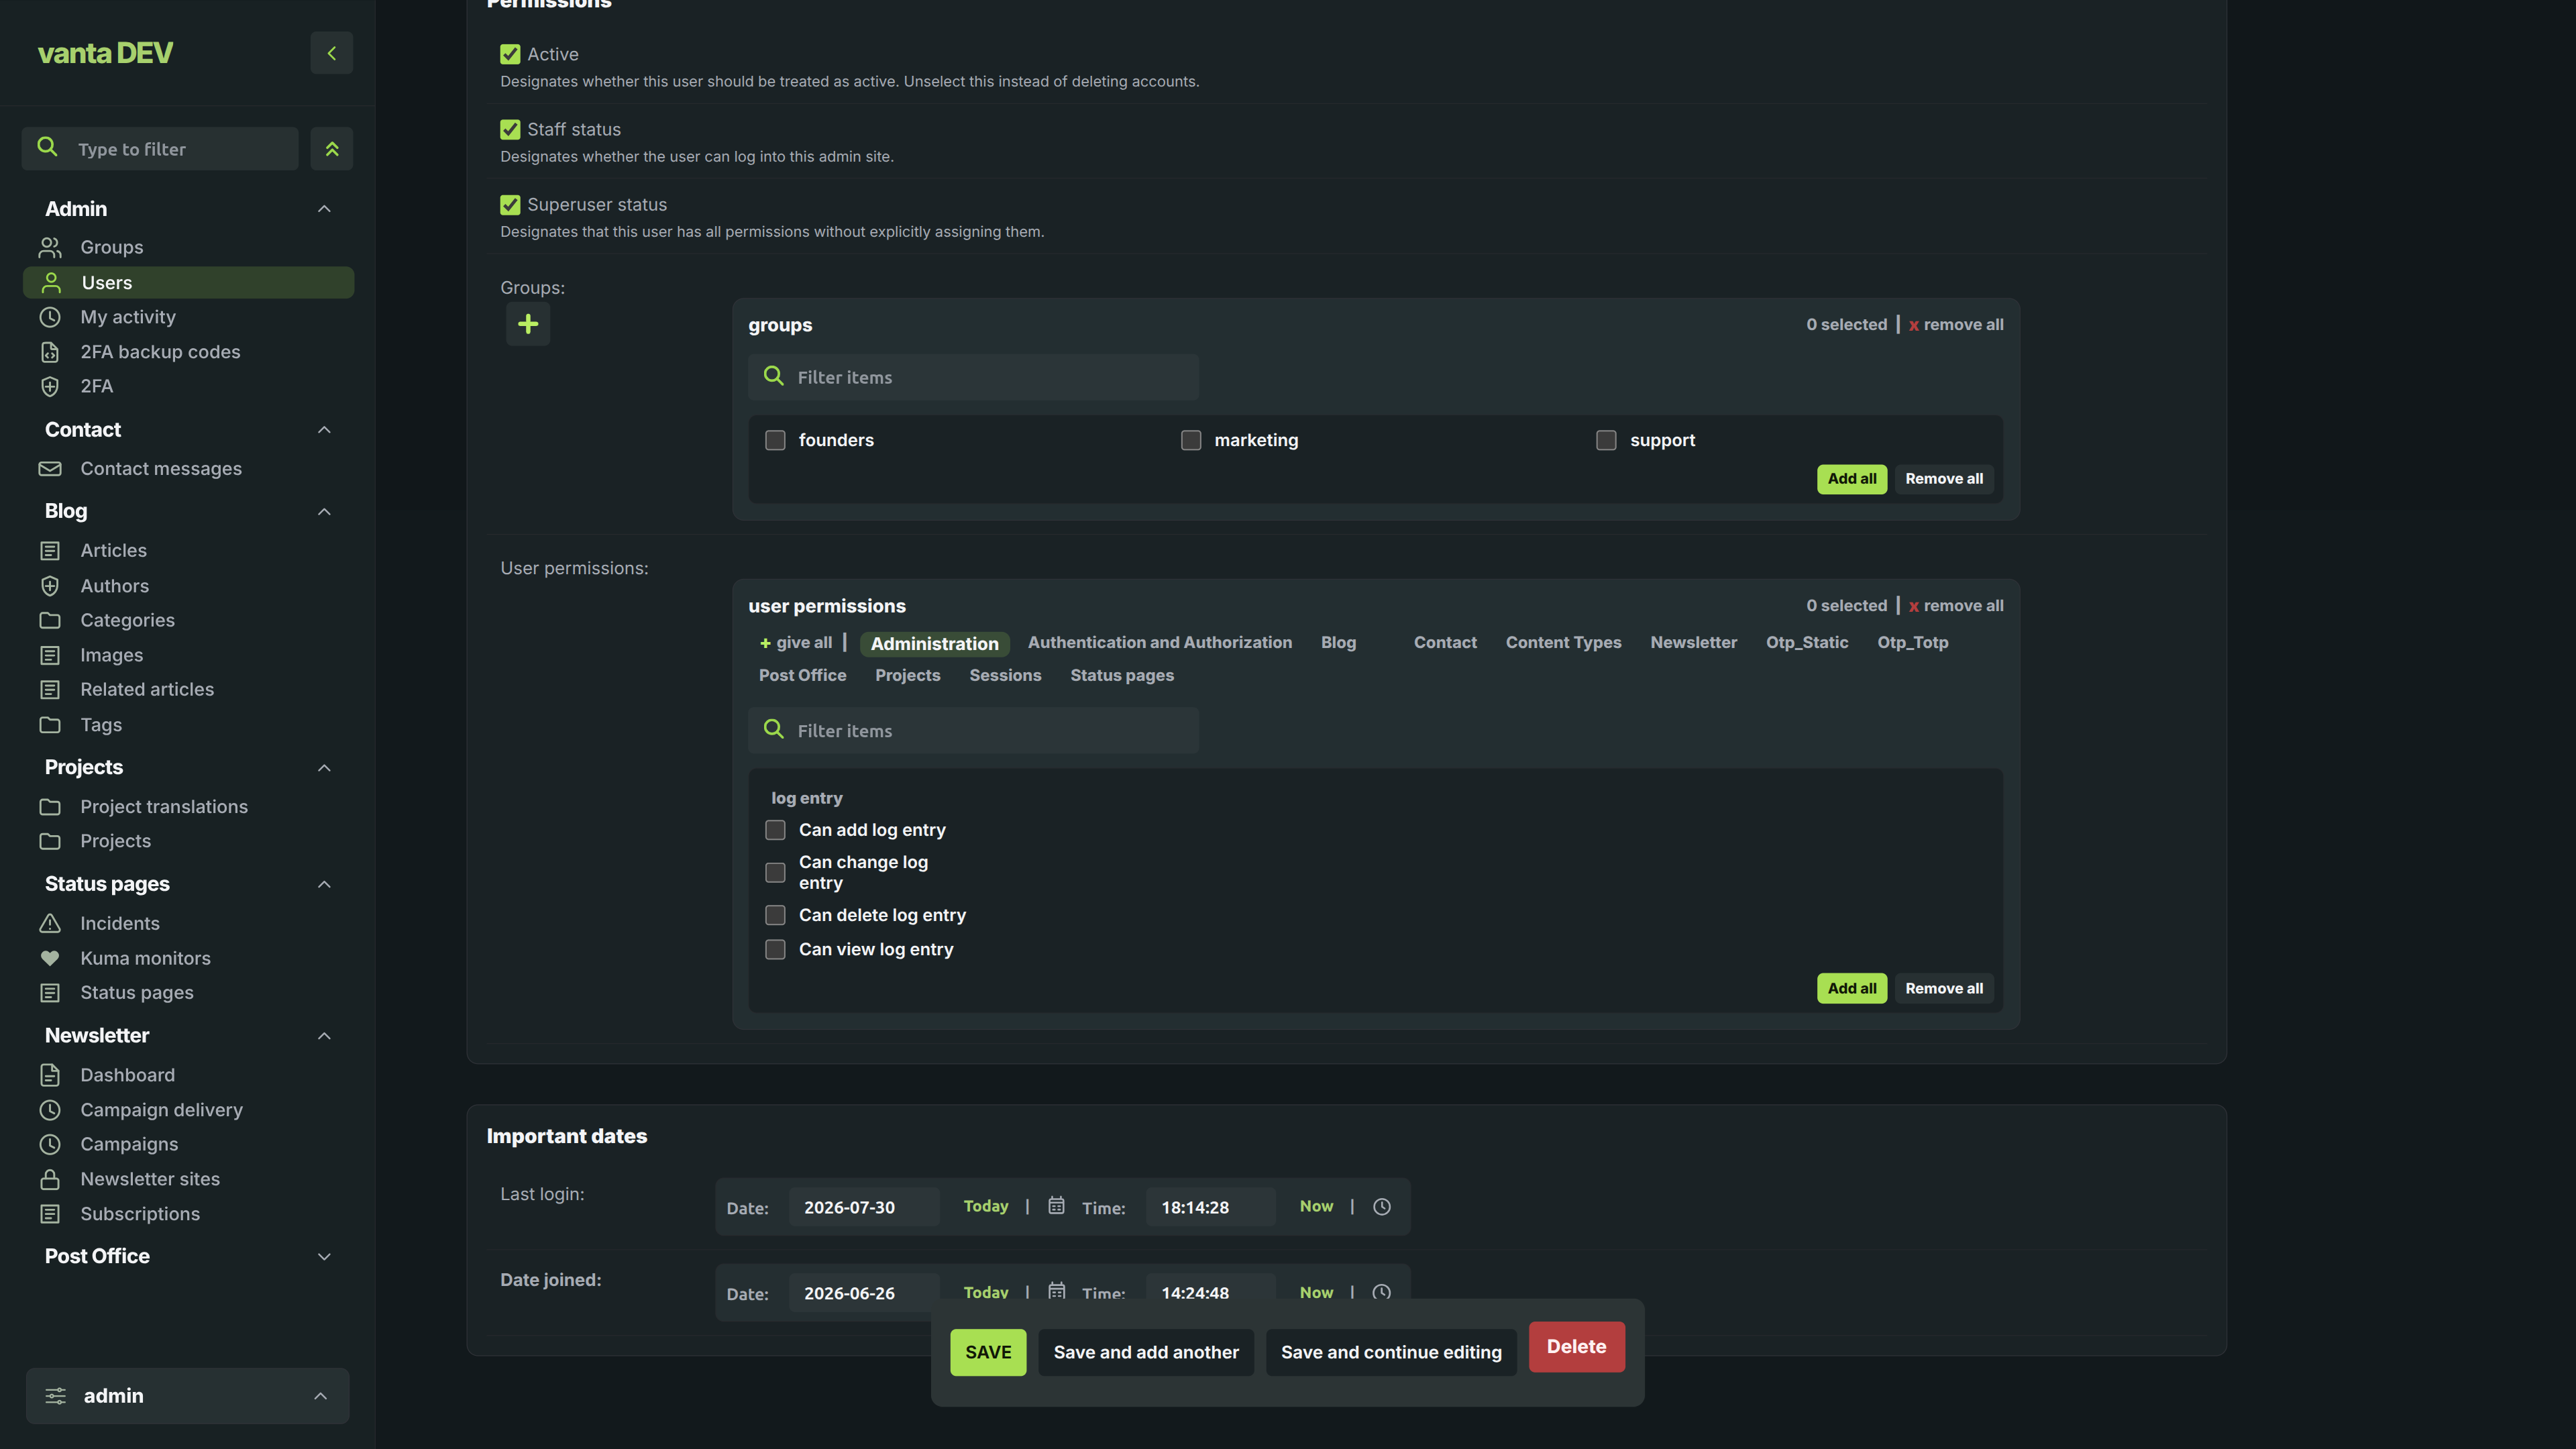Screen dimensions: 2576x1449
Task: Click the Groups people icon in sidebar
Action: click(50, 247)
